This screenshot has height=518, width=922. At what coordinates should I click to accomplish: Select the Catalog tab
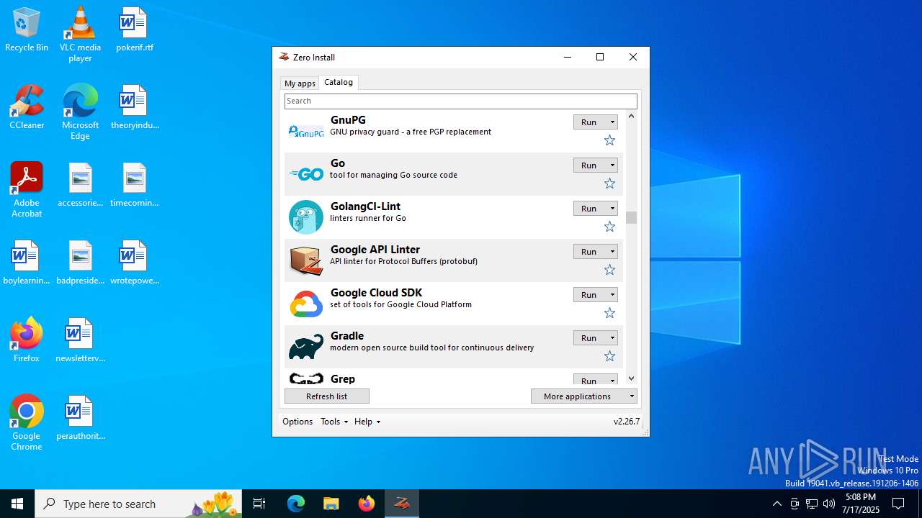click(339, 82)
